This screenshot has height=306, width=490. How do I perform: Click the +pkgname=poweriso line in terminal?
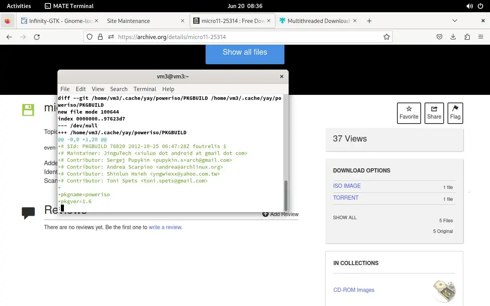point(84,194)
